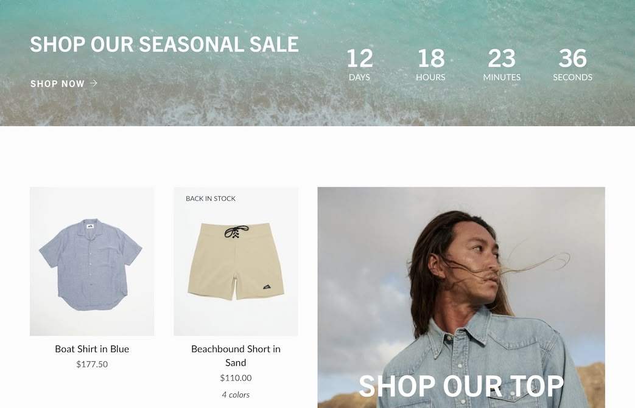Click the 18 hours countdown number
635x408 pixels.
click(x=431, y=58)
